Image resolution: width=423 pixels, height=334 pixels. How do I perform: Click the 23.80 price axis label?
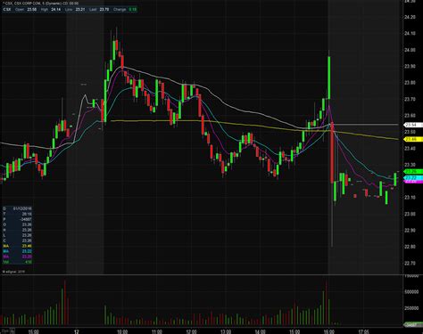[x=410, y=83]
